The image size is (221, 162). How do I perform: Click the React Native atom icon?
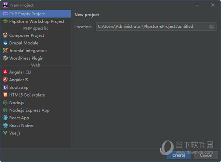point(5,125)
